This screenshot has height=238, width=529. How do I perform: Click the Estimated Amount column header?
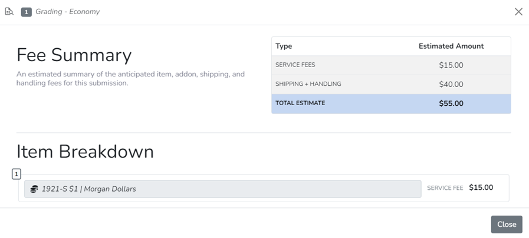[x=451, y=46]
